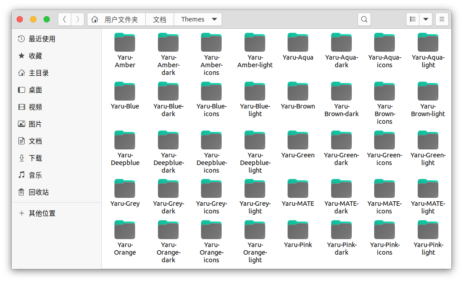Select the Yaru-Deepblue-dark folder icon
This screenshot has height=282, width=463.
click(x=168, y=140)
